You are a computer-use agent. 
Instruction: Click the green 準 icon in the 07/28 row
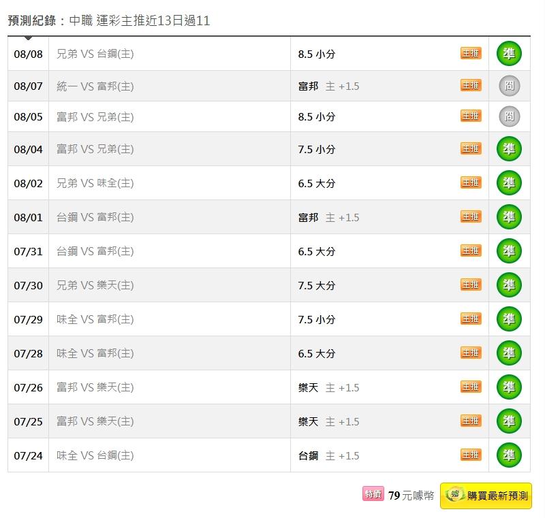click(x=509, y=353)
